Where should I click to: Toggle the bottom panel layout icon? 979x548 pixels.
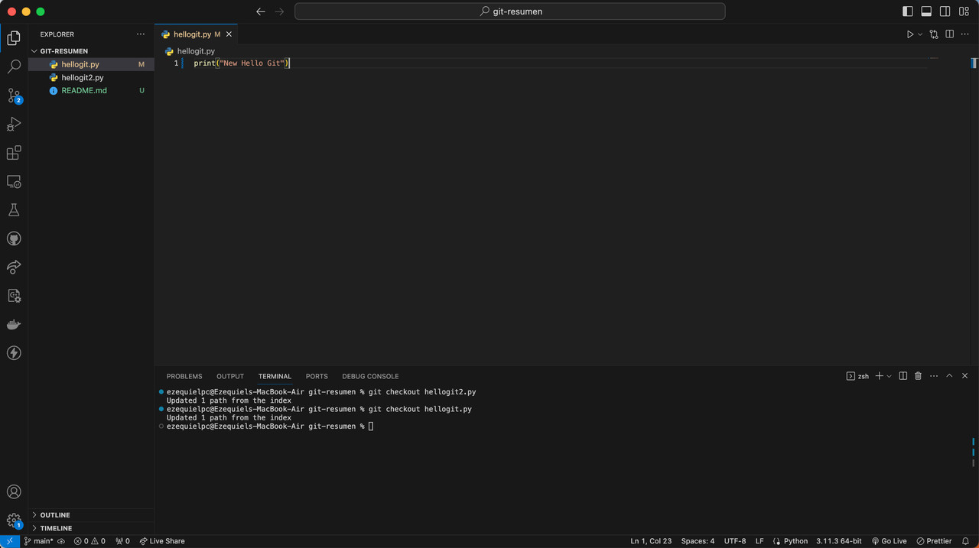click(x=926, y=11)
